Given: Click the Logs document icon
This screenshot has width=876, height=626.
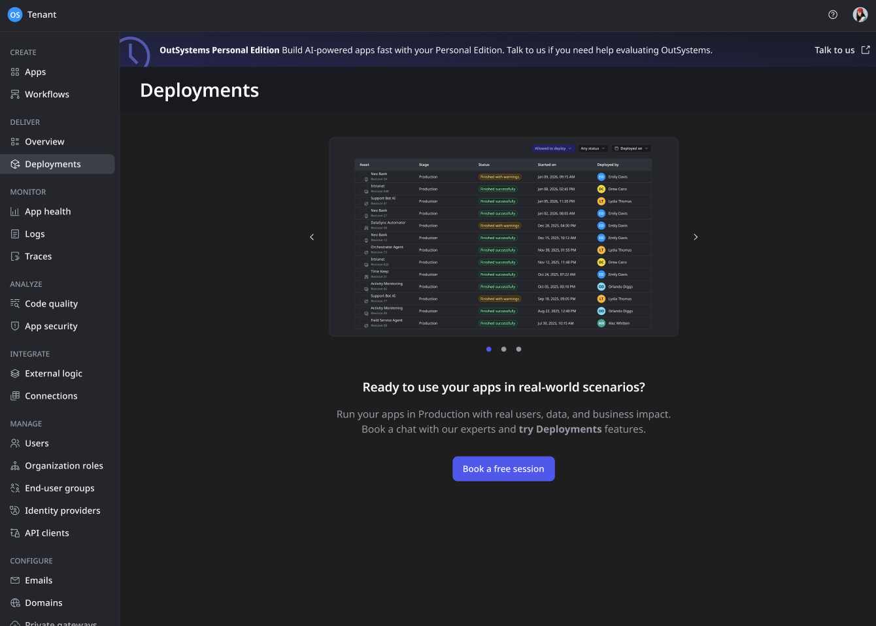Looking at the screenshot, I should (x=15, y=234).
